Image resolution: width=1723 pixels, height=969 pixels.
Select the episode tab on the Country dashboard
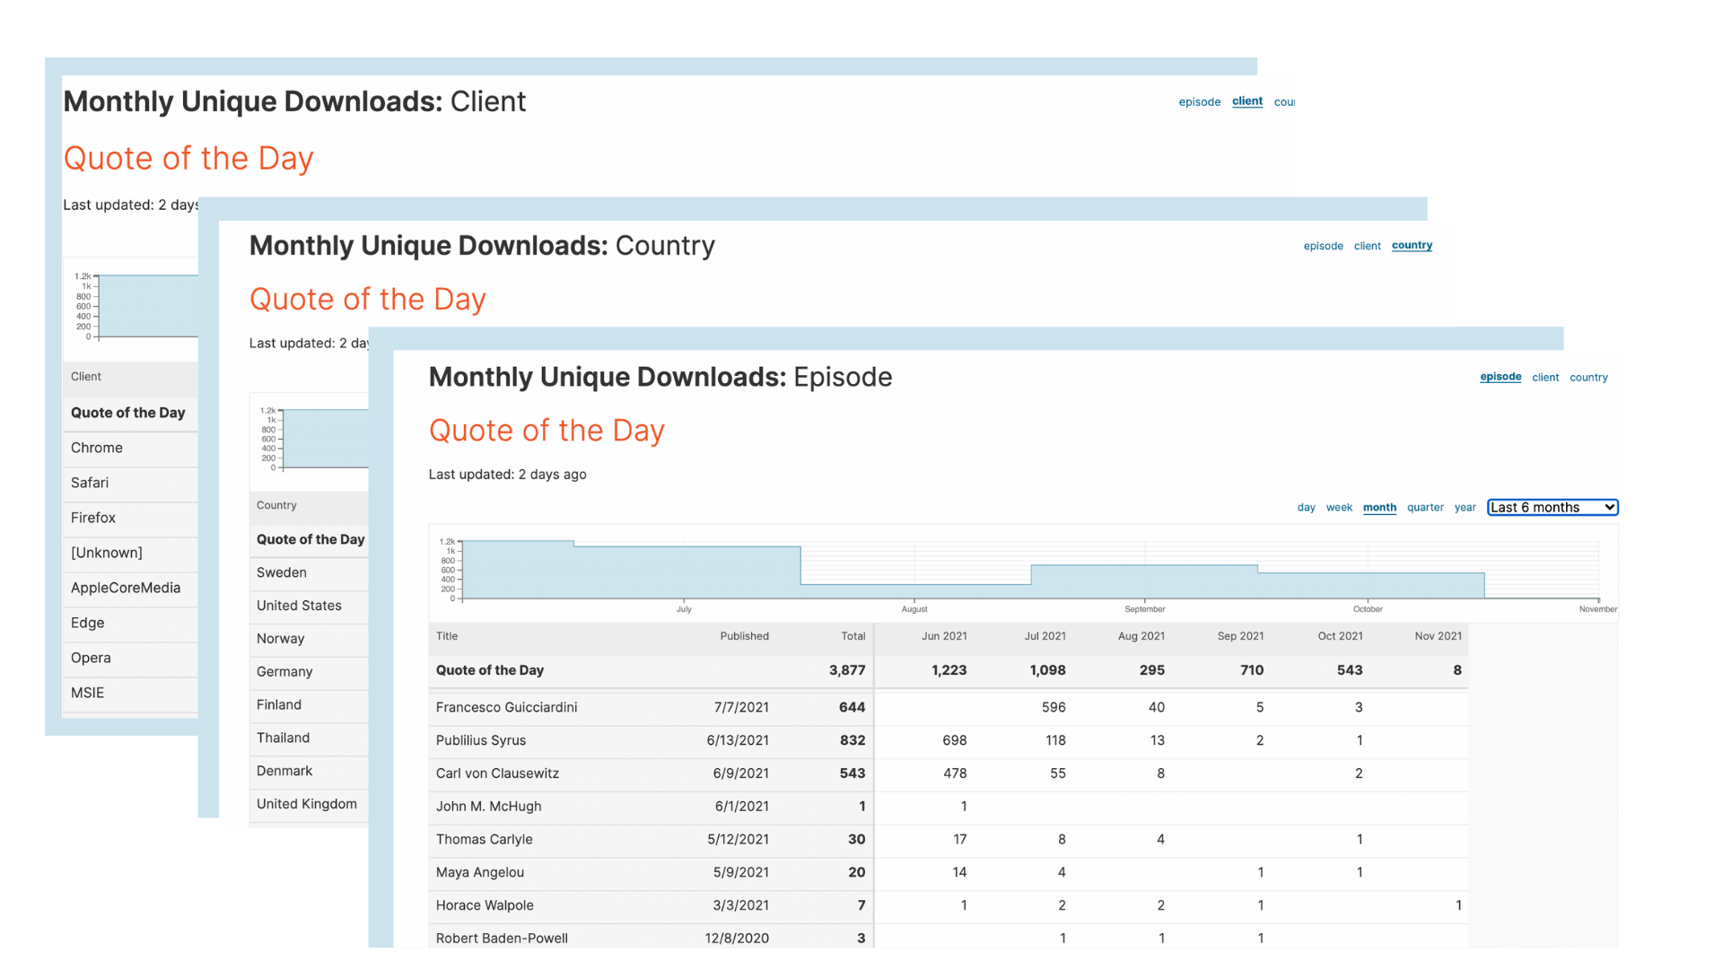(1324, 245)
